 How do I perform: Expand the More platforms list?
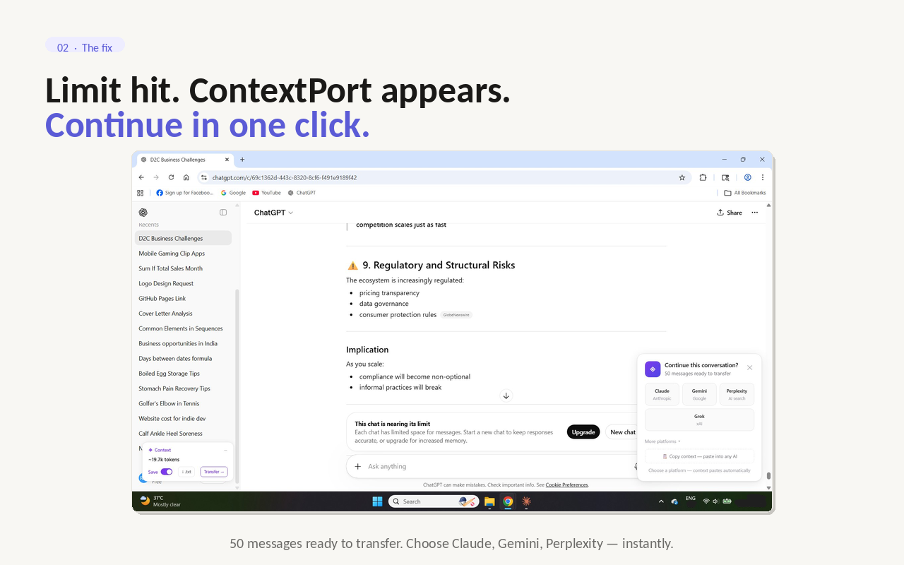pyautogui.click(x=662, y=441)
